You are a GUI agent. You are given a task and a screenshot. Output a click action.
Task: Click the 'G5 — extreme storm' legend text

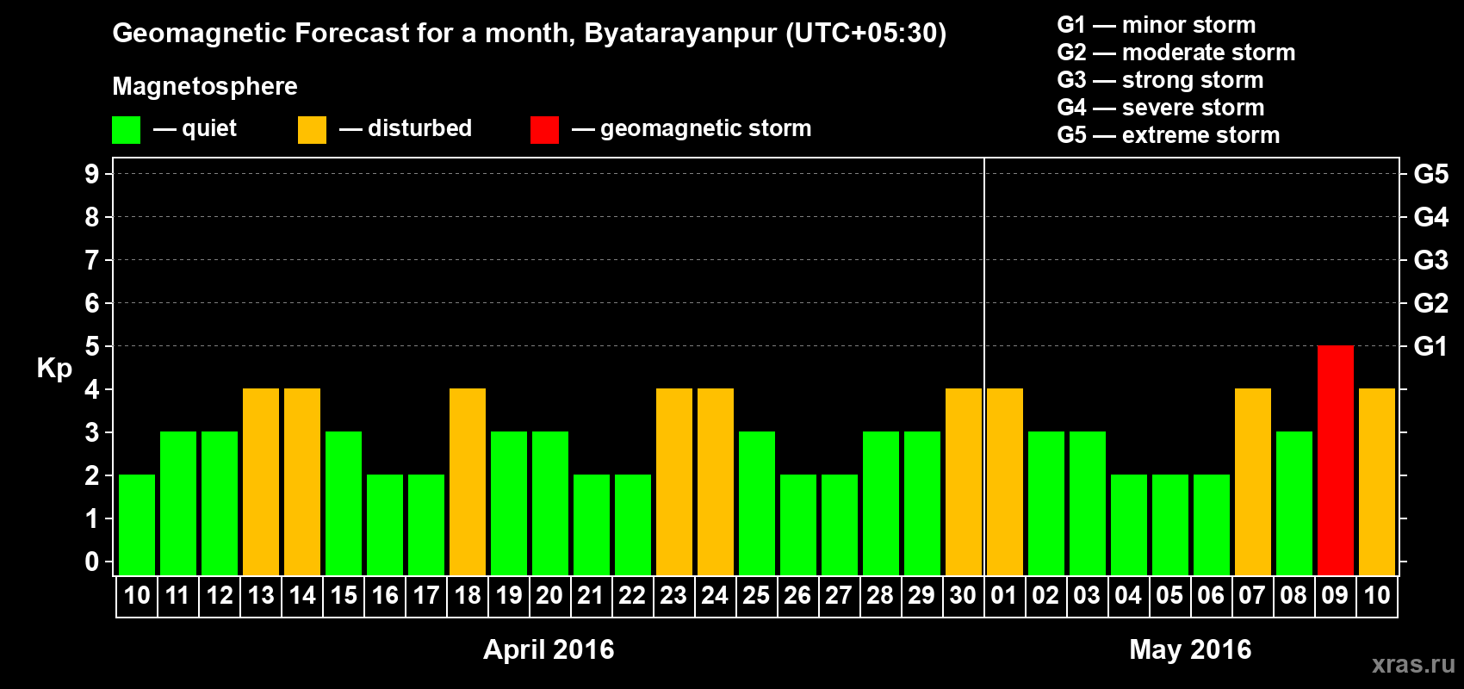[1169, 135]
